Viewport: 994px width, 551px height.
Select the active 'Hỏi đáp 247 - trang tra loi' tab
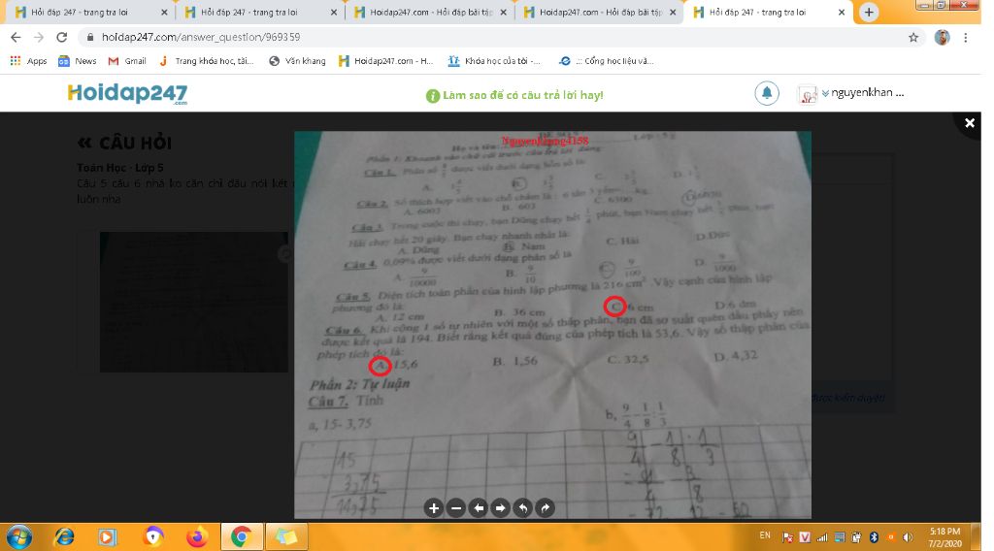pos(769,12)
